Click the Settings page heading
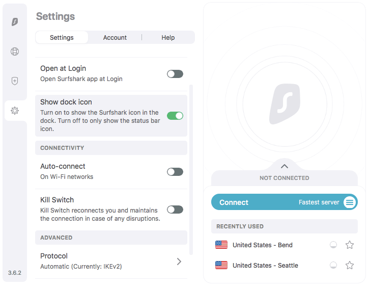The height and width of the screenshot is (287, 369). pos(55,16)
